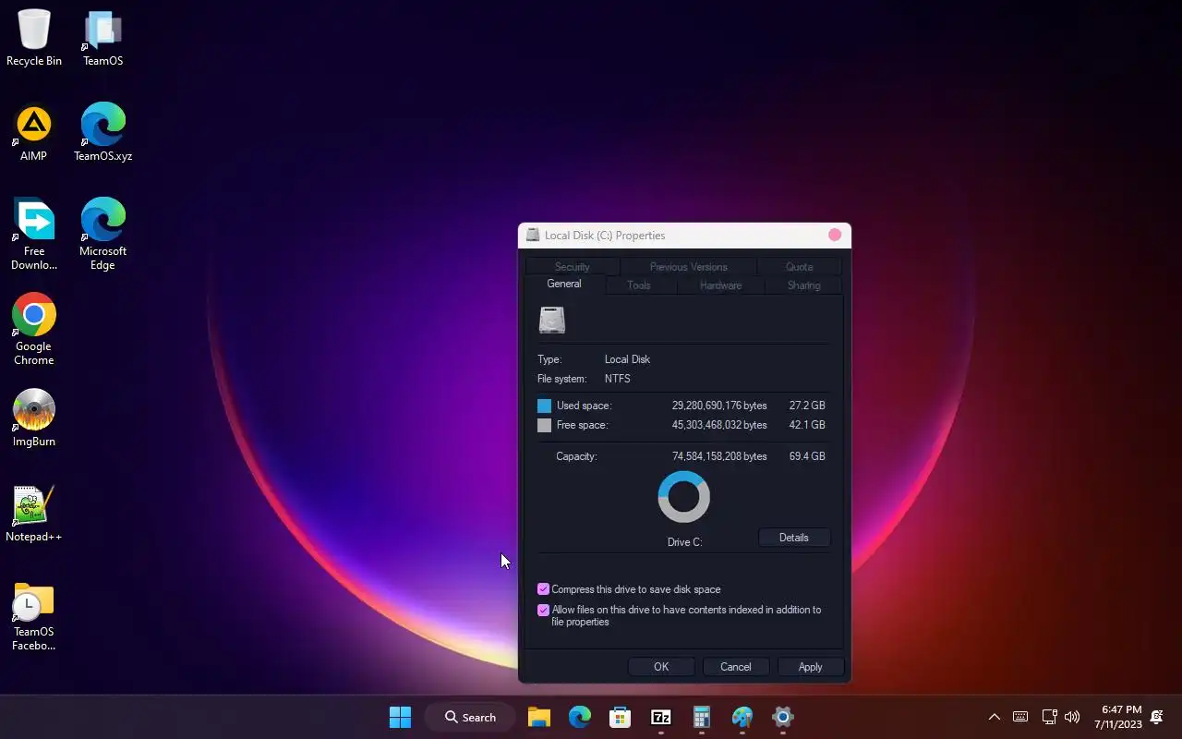Open the Paint app in taskbar
This screenshot has height=739, width=1182.
point(742,717)
